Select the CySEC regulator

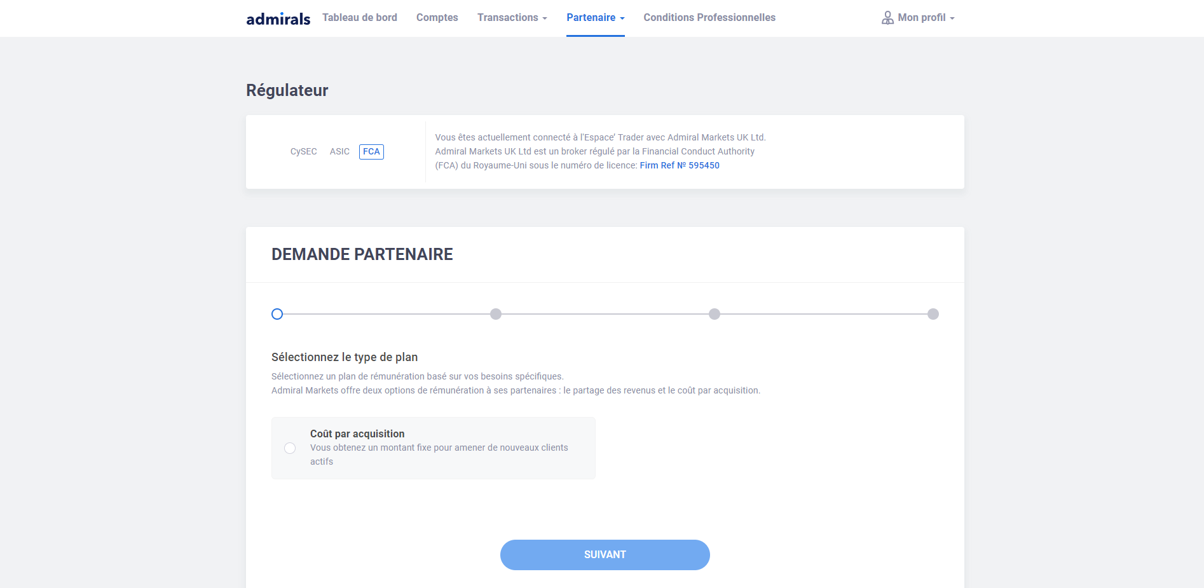(304, 152)
